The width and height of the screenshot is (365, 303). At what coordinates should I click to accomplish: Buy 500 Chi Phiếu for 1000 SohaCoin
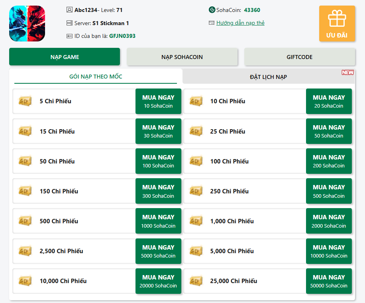pos(158,221)
